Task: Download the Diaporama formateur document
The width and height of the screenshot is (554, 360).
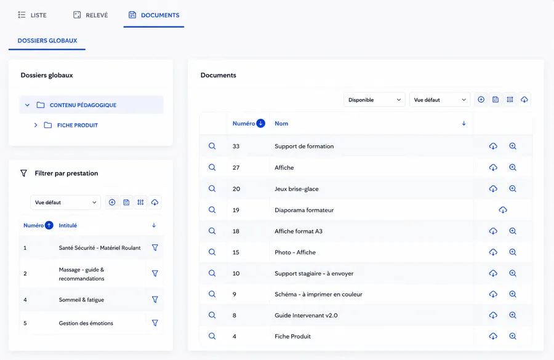Action: (x=503, y=210)
